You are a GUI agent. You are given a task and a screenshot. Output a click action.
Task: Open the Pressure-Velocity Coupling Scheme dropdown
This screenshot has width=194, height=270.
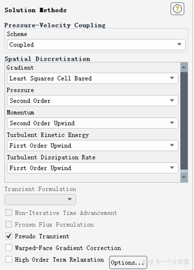(x=179, y=45)
